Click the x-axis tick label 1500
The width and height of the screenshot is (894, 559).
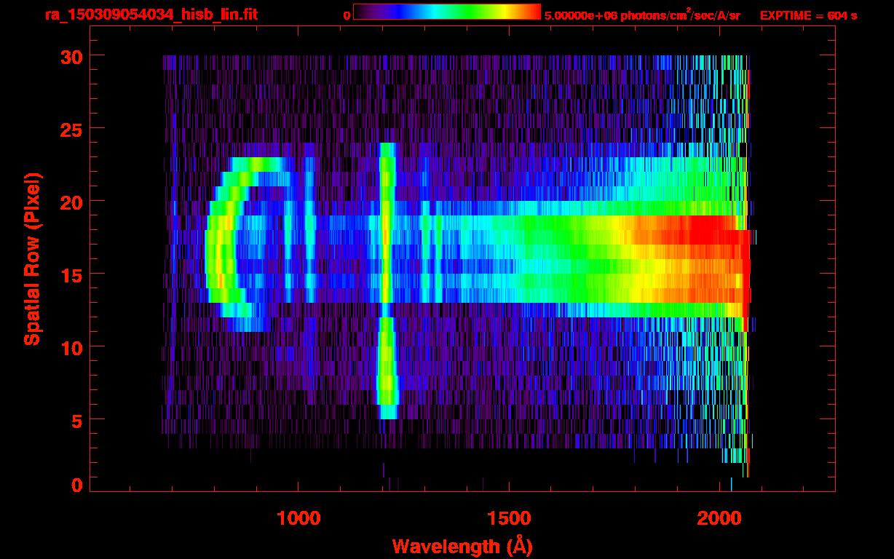(509, 518)
